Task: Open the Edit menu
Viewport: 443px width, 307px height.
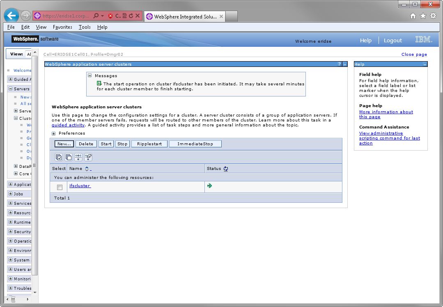Action: 25,27
